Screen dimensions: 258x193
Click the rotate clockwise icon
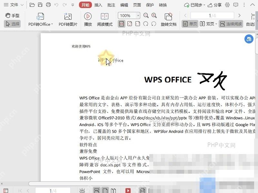[x=146, y=24]
